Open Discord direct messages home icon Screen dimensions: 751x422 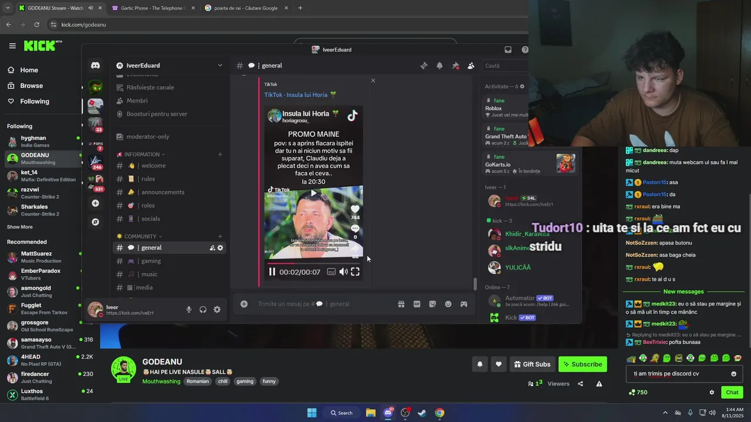coord(95,66)
